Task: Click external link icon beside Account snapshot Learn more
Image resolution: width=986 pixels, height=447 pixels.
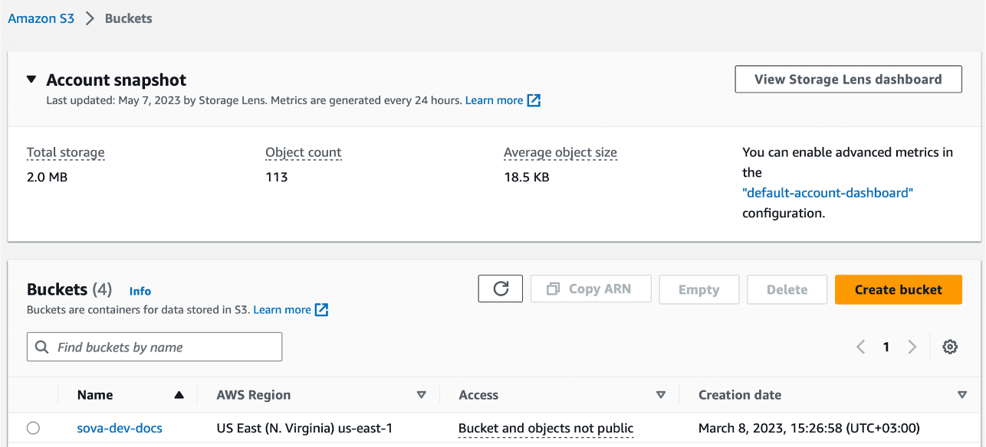Action: click(534, 100)
